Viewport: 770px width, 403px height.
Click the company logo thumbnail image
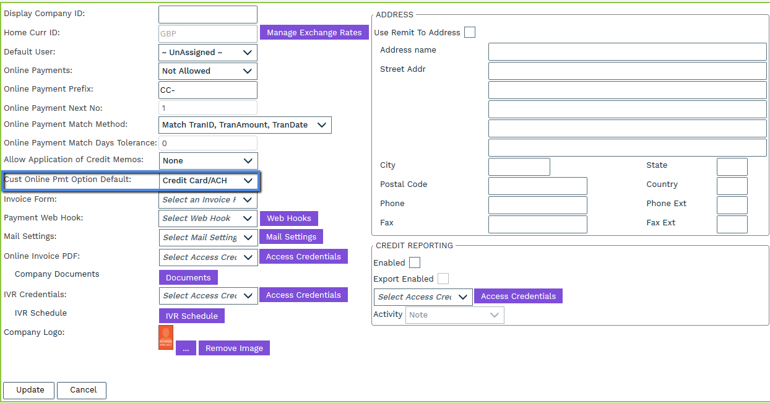click(166, 337)
